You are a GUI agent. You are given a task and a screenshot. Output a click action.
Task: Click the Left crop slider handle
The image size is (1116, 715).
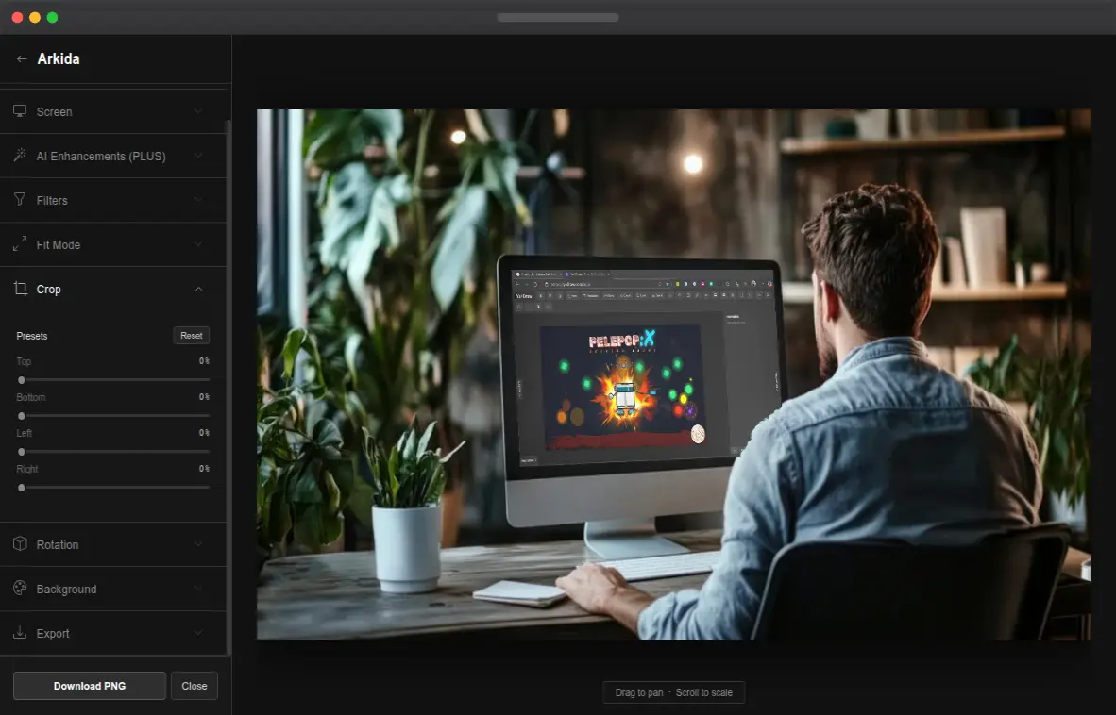(22, 451)
